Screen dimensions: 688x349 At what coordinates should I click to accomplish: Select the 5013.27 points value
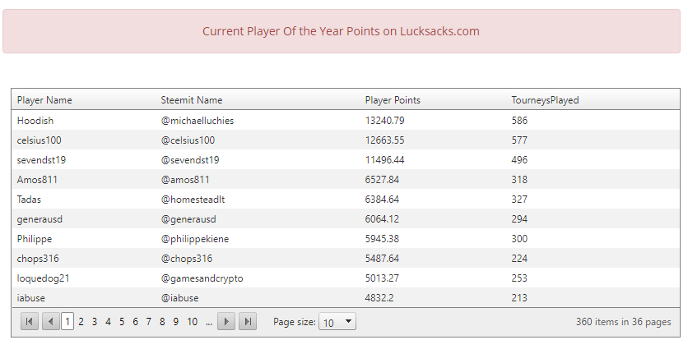pos(382,278)
